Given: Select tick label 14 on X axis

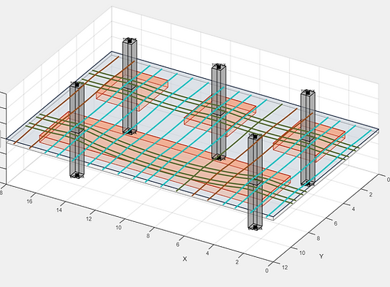Looking at the screenshot, I should click(x=59, y=210).
